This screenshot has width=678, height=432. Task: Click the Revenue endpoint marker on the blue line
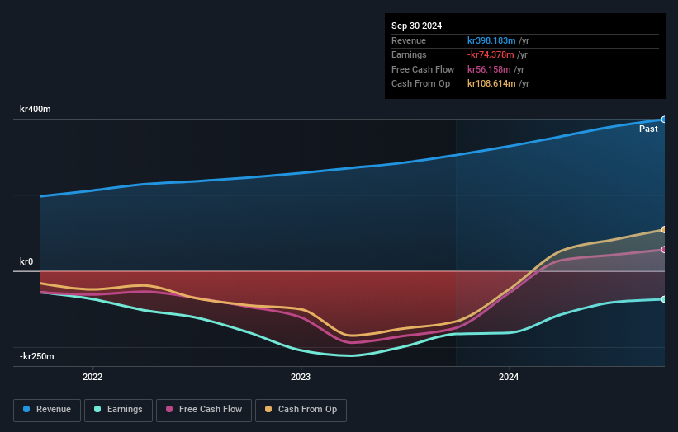(664, 120)
